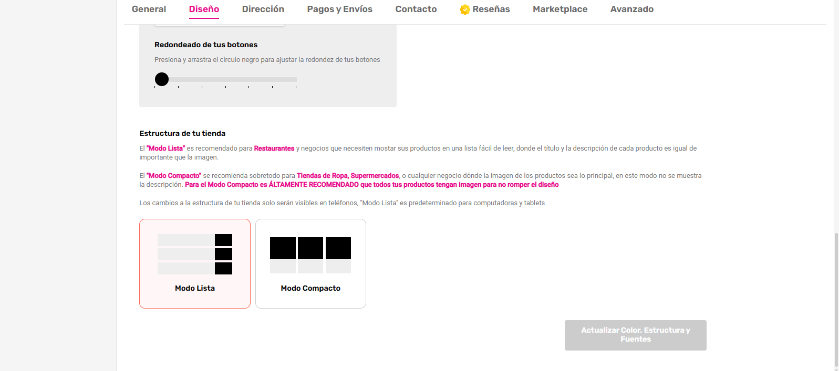839x371 pixels.
Task: Click the black button-roundness slider handle
Action: (x=162, y=79)
